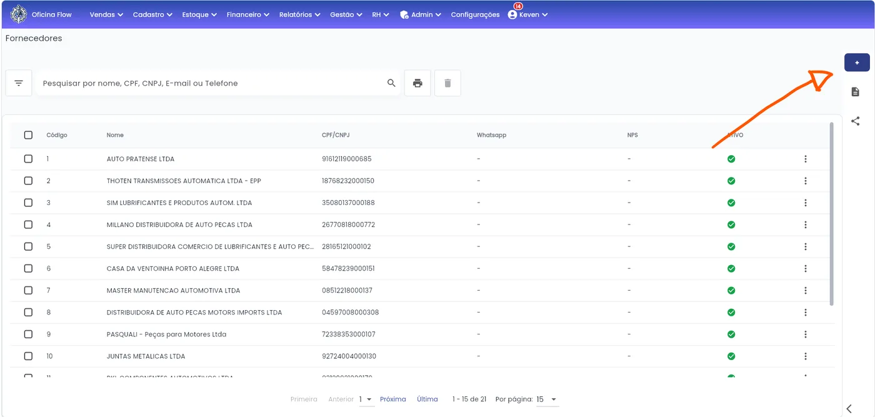Click the table vertical scrollbar
The image size is (875, 417).
point(831,214)
